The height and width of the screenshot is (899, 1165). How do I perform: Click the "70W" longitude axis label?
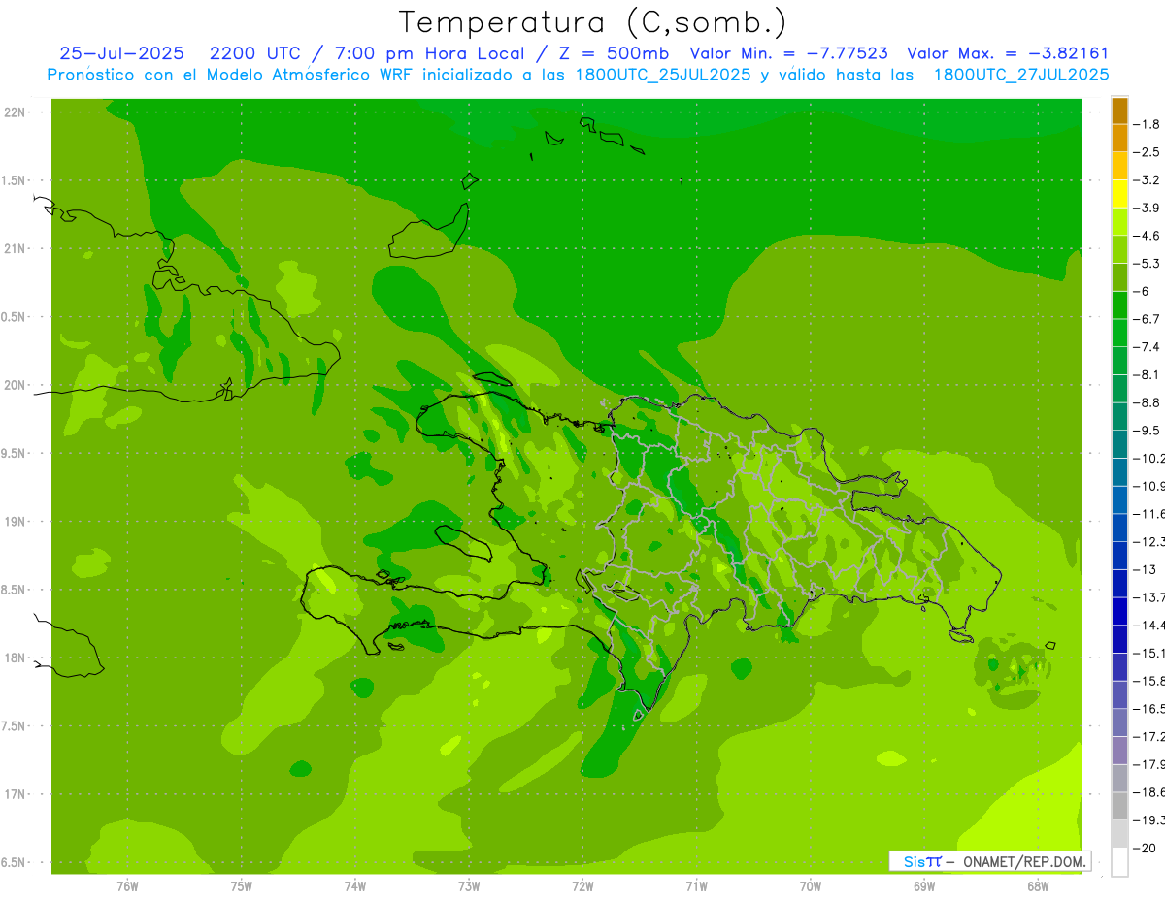click(x=811, y=885)
